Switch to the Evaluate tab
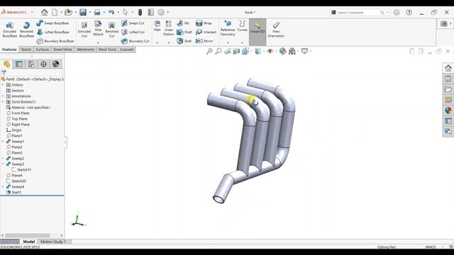 point(127,50)
